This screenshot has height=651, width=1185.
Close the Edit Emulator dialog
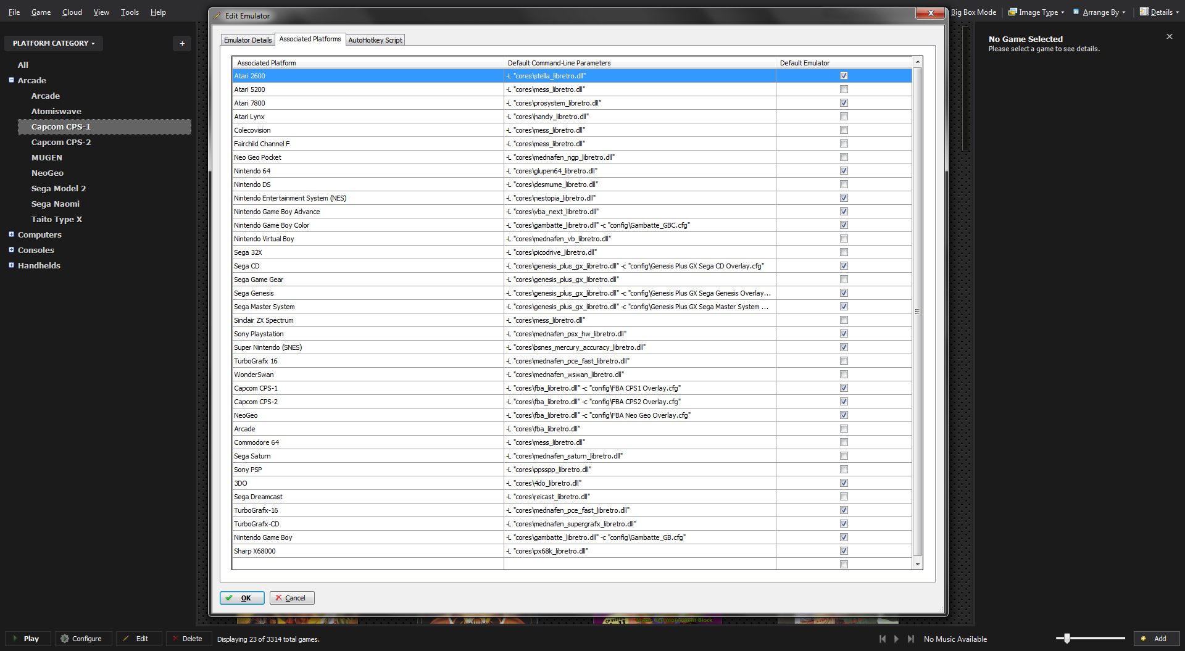pyautogui.click(x=931, y=13)
